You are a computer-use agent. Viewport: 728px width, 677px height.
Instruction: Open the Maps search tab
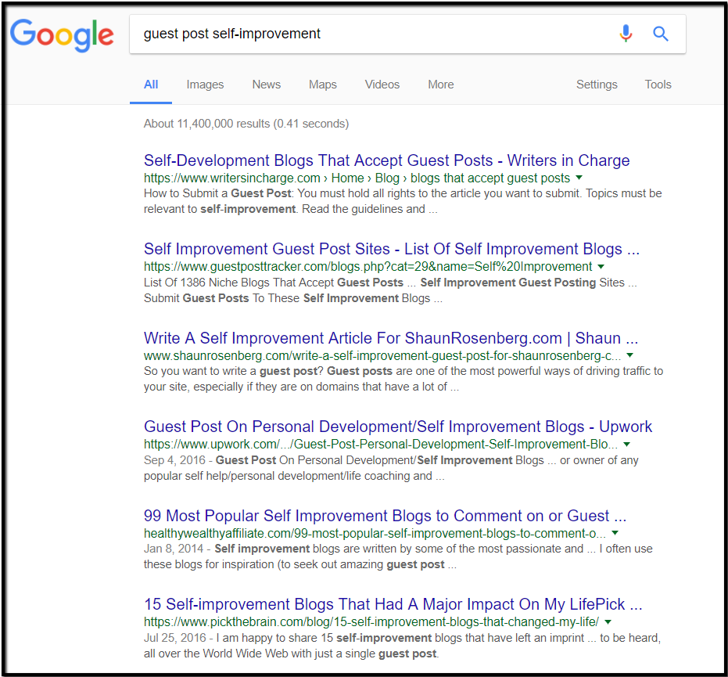click(322, 85)
